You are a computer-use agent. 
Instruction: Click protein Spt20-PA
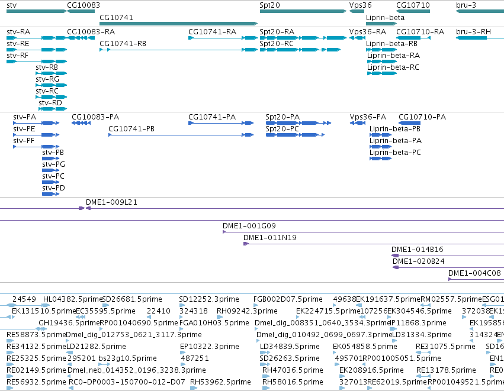tap(298, 123)
